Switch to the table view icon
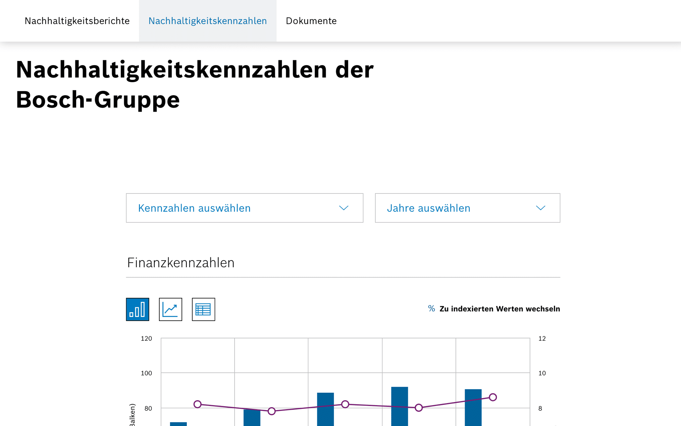The height and width of the screenshot is (426, 681). [203, 309]
